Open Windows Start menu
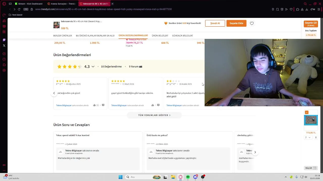Screen dimensions: 323x181 pyautogui.click(x=121, y=177)
